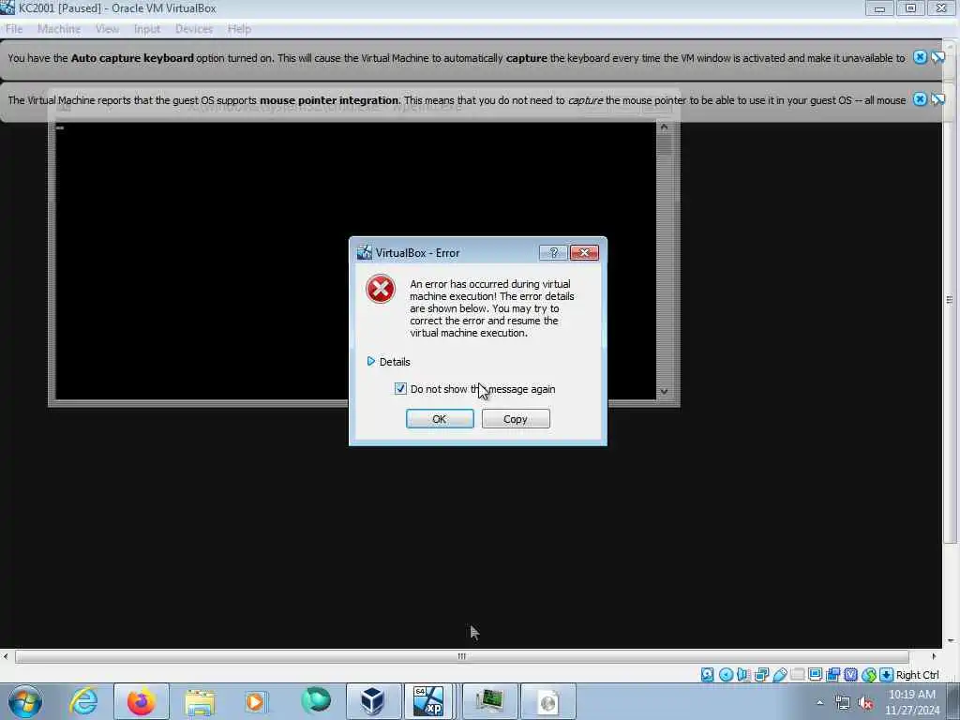This screenshot has height=720, width=960.
Task: Open the View menu
Action: [107, 29]
